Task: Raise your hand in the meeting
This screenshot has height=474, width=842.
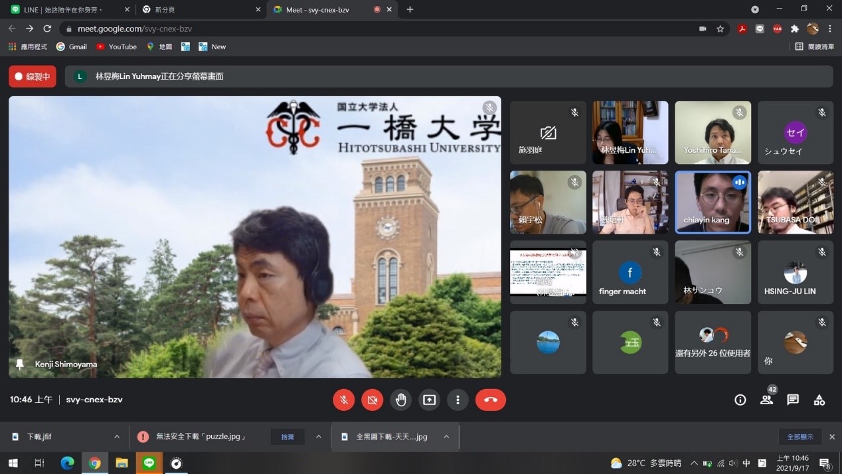Action: coord(401,400)
